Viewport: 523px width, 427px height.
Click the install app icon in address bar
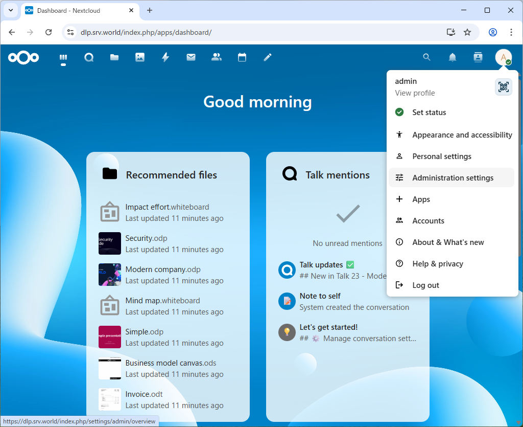pos(451,32)
